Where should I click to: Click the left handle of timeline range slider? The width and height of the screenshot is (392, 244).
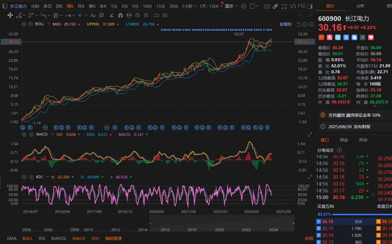click(150, 223)
